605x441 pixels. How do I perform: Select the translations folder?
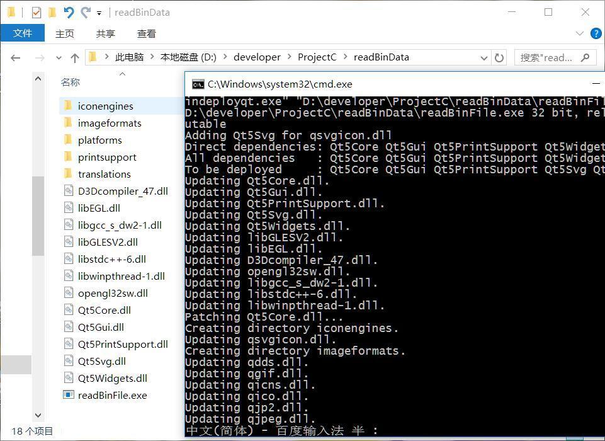(x=104, y=174)
